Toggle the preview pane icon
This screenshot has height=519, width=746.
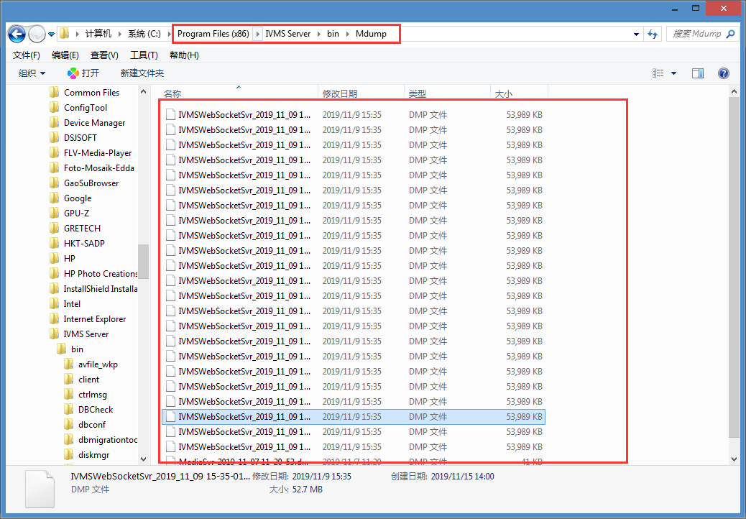tap(698, 73)
